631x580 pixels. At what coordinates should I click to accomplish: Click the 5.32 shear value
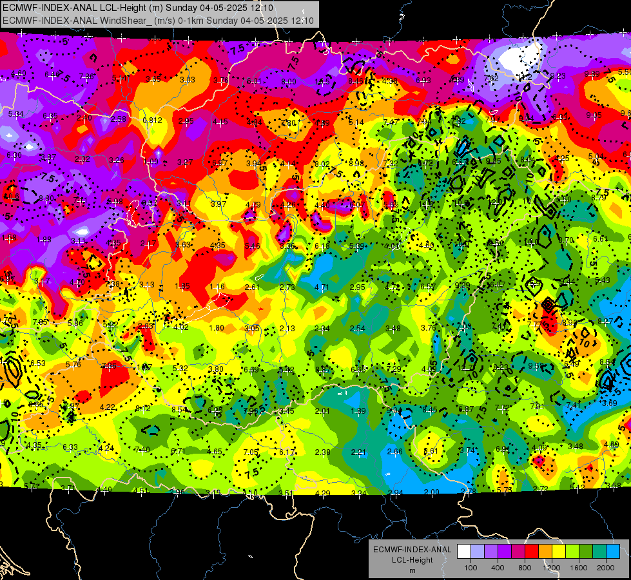(180, 368)
